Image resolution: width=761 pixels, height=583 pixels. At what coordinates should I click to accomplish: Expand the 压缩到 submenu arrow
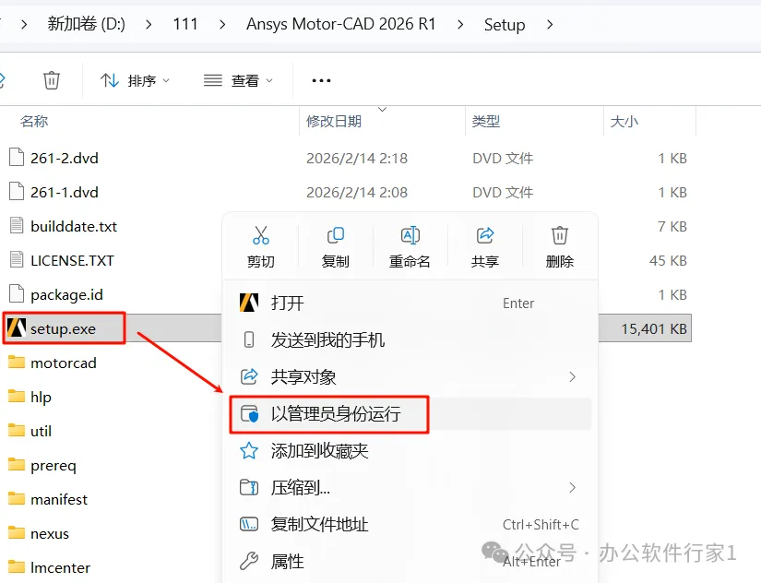[x=573, y=487]
